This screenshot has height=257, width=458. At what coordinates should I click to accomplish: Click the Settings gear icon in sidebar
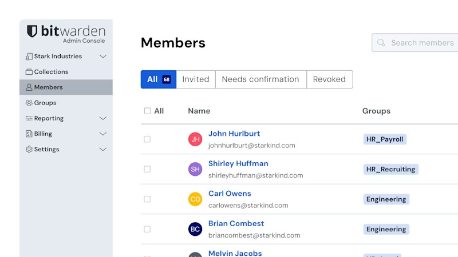point(29,149)
